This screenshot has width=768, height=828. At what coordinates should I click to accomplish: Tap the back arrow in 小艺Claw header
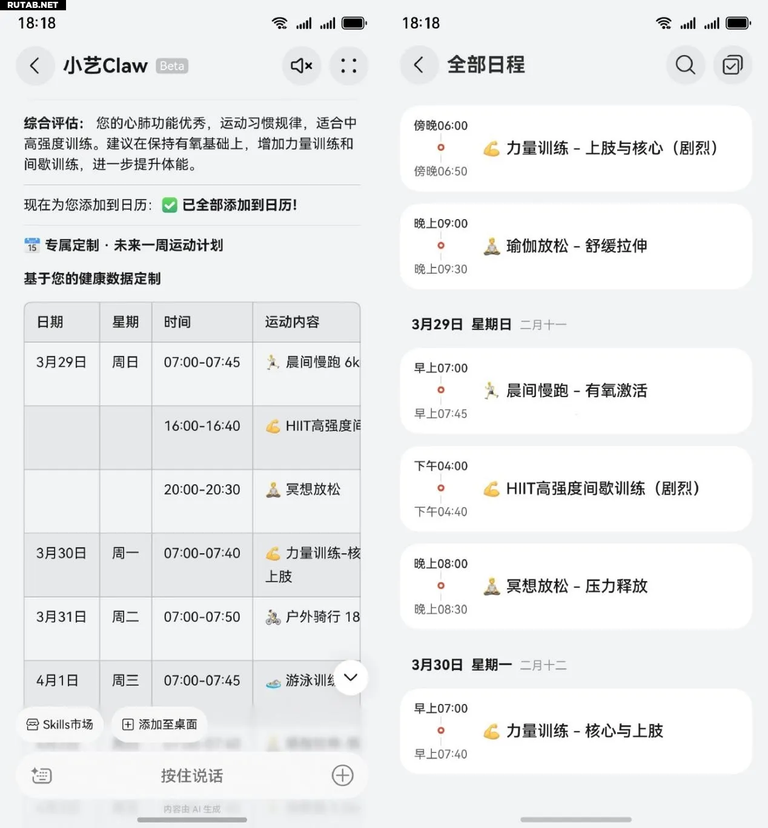click(x=35, y=65)
